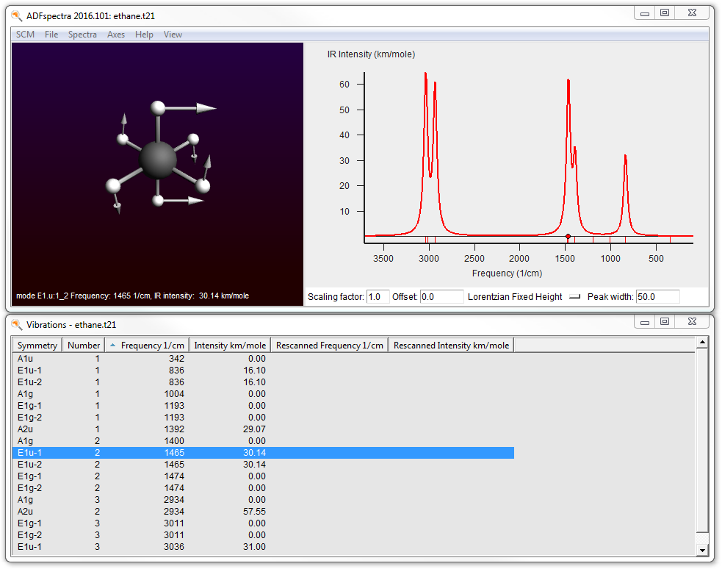
Task: Open the Axes menu
Action: tap(116, 35)
